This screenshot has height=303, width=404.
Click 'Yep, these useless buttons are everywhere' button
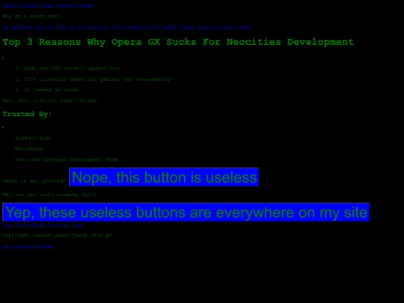pos(186,212)
